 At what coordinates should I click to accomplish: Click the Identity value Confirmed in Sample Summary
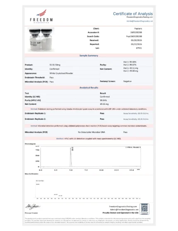pos(54,69)
